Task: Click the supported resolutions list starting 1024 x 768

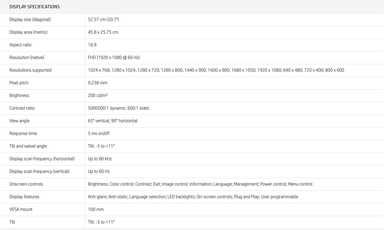Action: [216, 70]
